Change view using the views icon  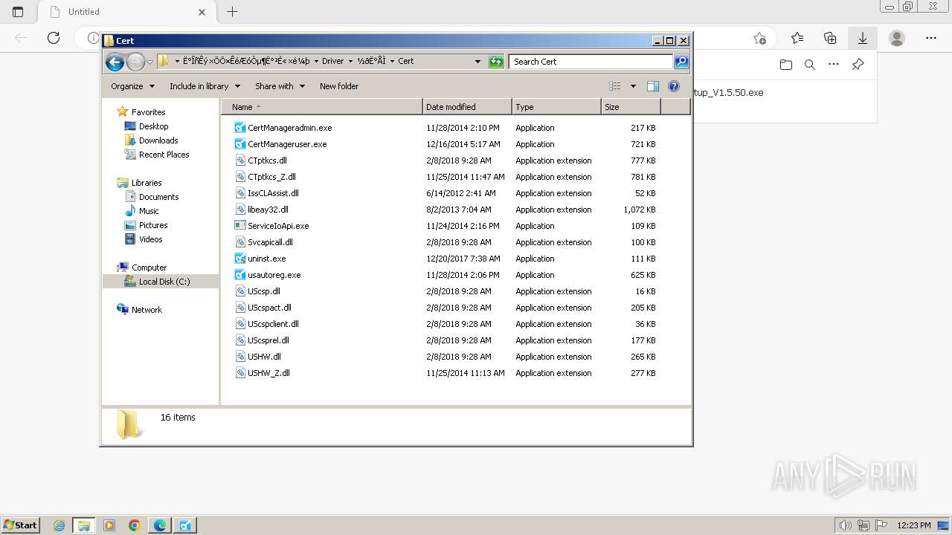(x=615, y=86)
